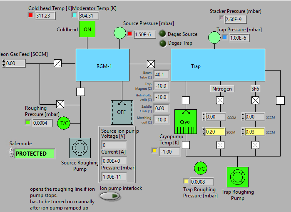
Task: Edit the Neon Gas Feed 0.00 field
Action: click(x=15, y=63)
